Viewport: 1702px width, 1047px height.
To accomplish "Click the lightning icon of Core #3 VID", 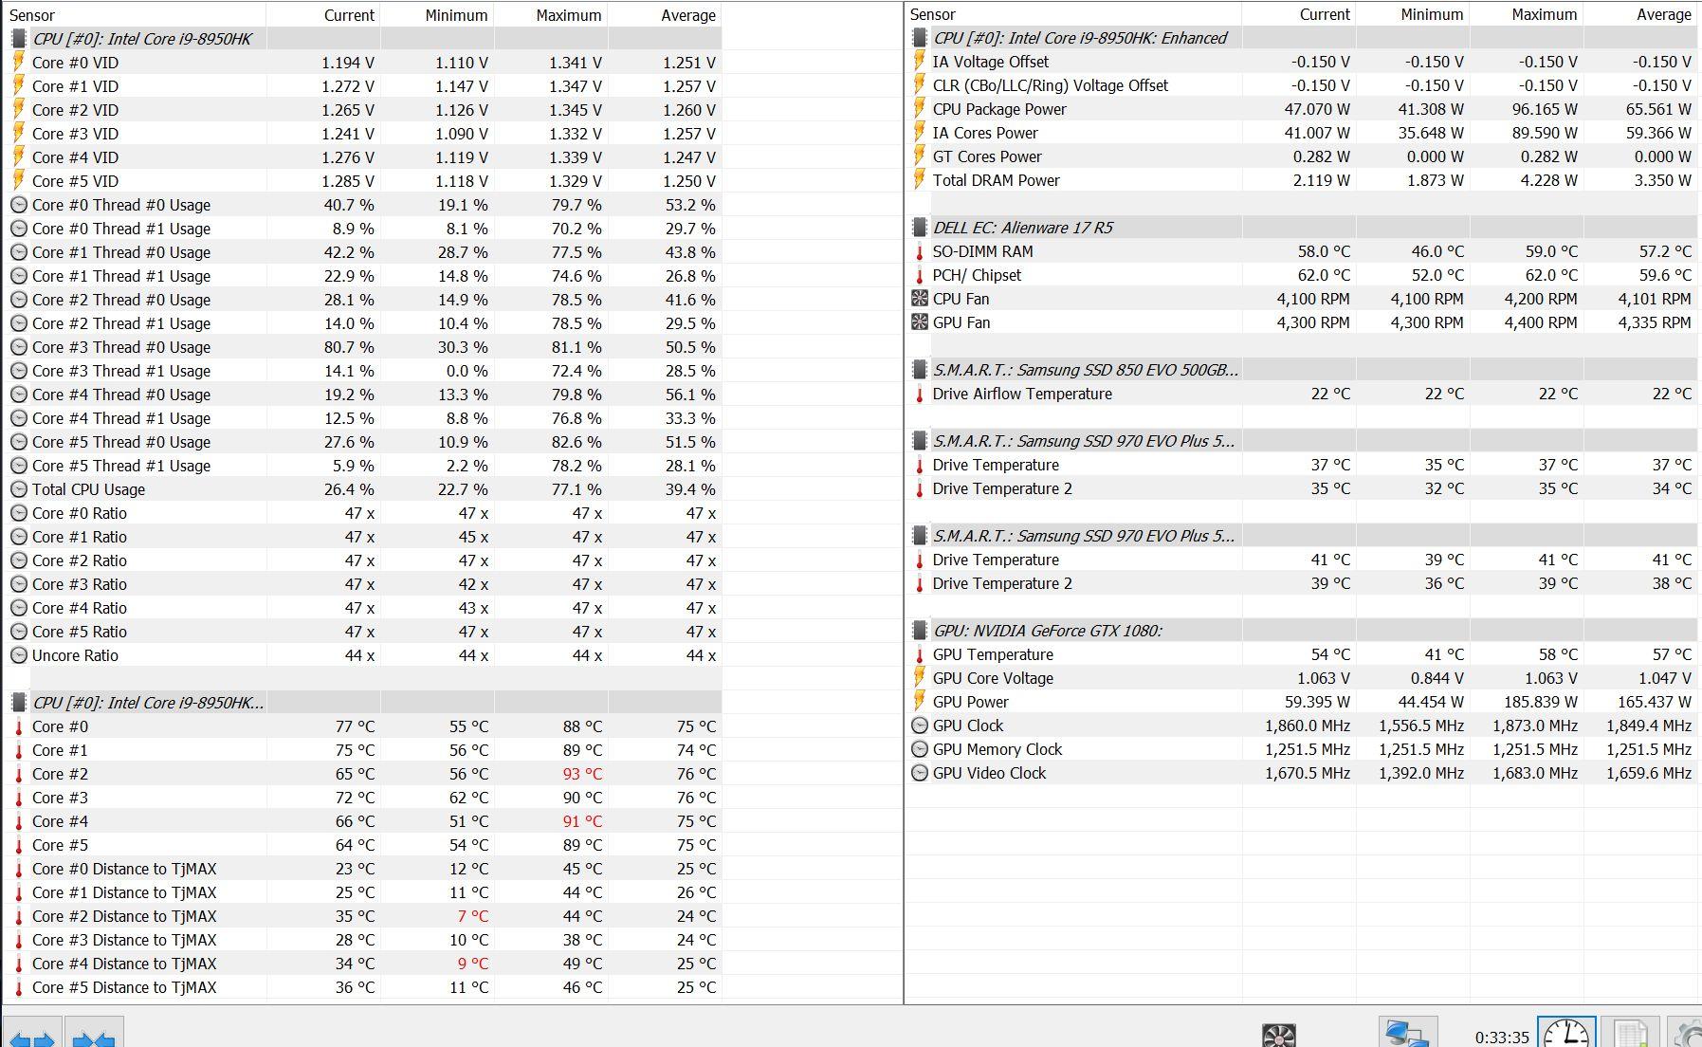I will [18, 134].
